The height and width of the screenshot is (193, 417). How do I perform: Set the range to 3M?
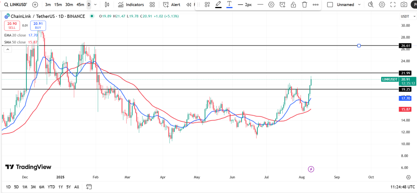[33, 187]
